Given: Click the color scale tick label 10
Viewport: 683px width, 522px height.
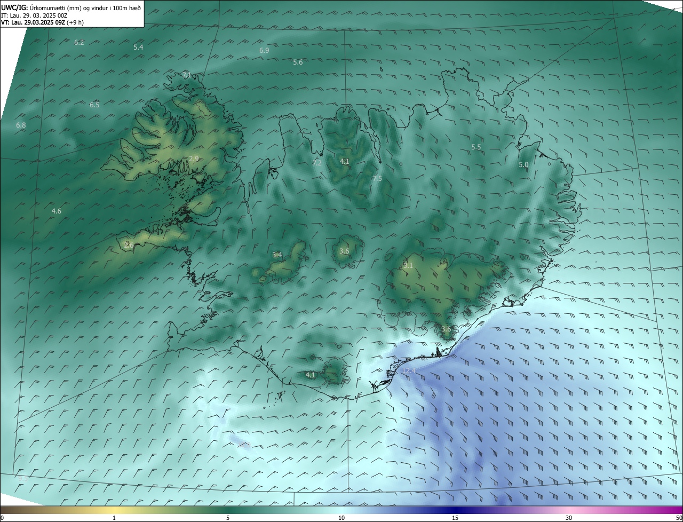Looking at the screenshot, I should 341,518.
